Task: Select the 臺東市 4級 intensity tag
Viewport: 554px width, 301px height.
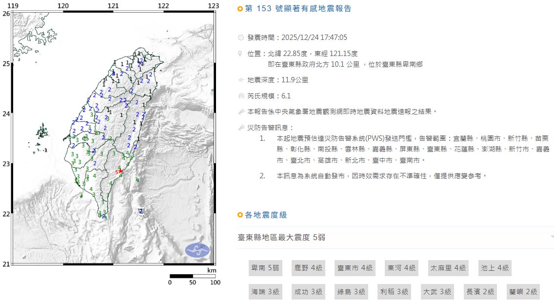Action: [x=355, y=268]
